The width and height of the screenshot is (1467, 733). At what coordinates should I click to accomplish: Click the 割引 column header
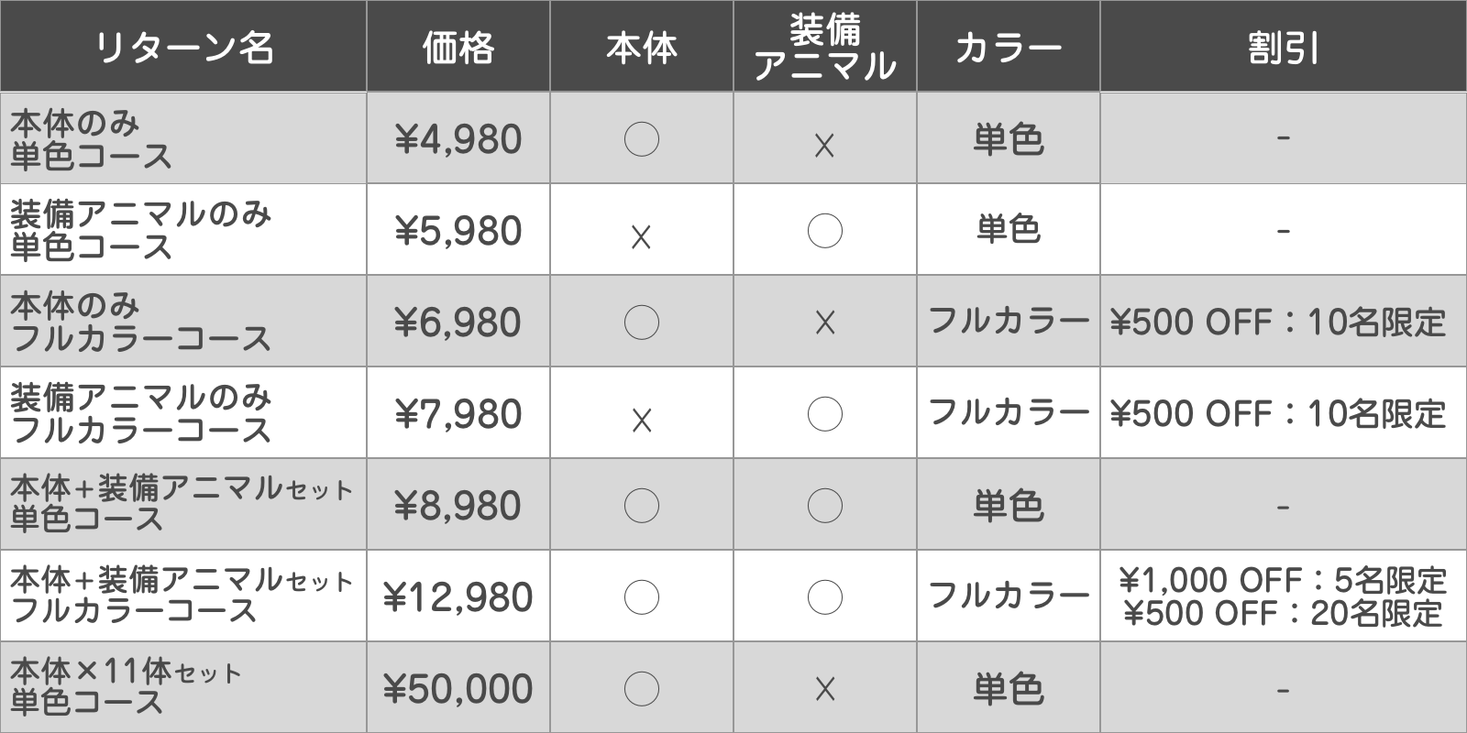coord(1283,47)
